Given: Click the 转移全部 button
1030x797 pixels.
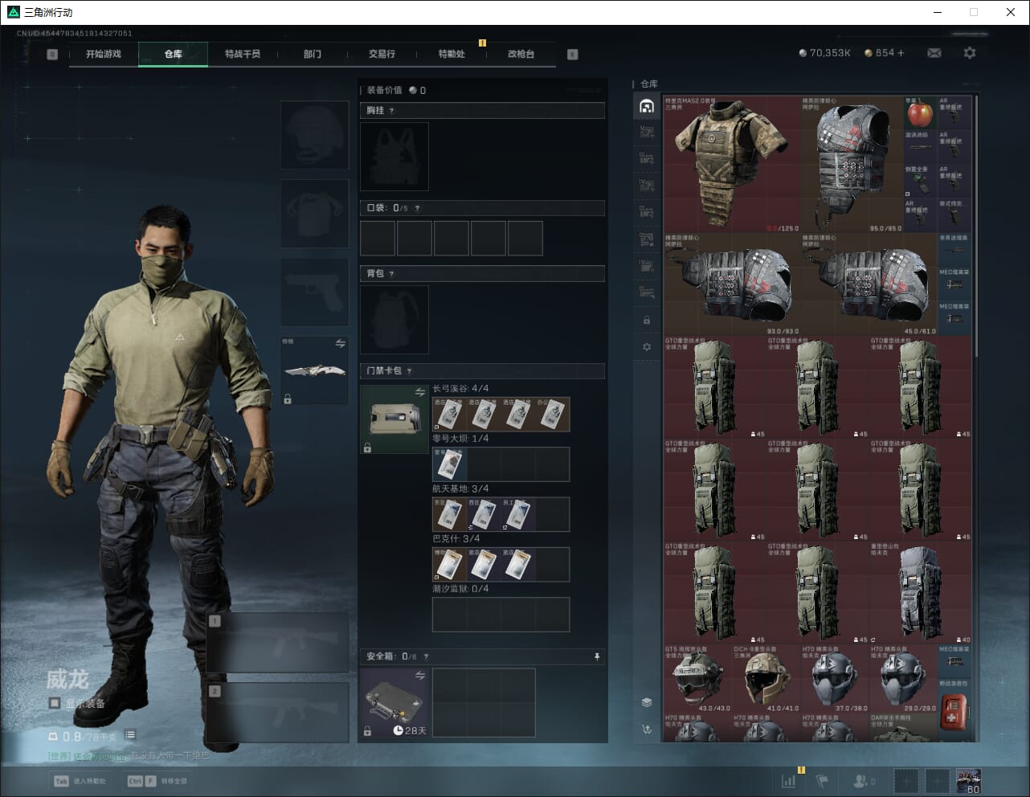Looking at the screenshot, I should (157, 780).
